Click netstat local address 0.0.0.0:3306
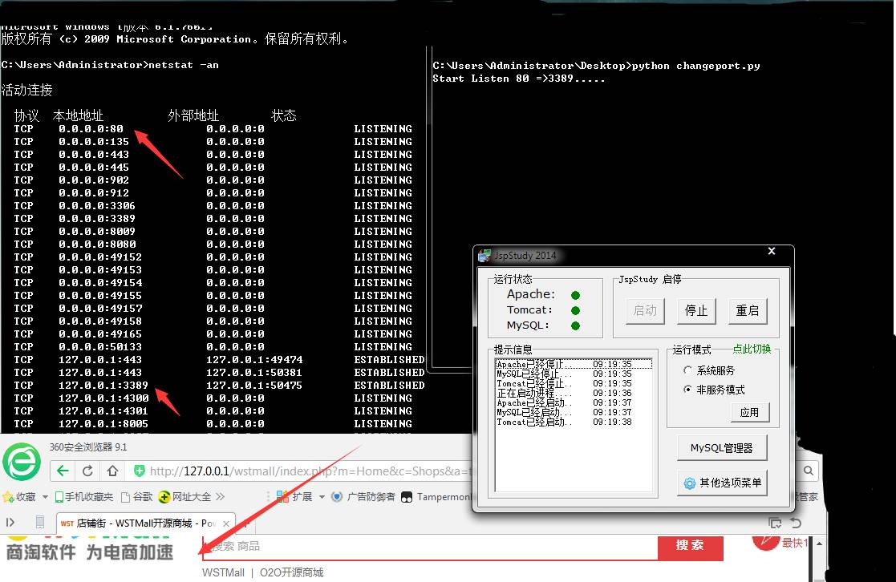This screenshot has width=896, height=582. (97, 205)
